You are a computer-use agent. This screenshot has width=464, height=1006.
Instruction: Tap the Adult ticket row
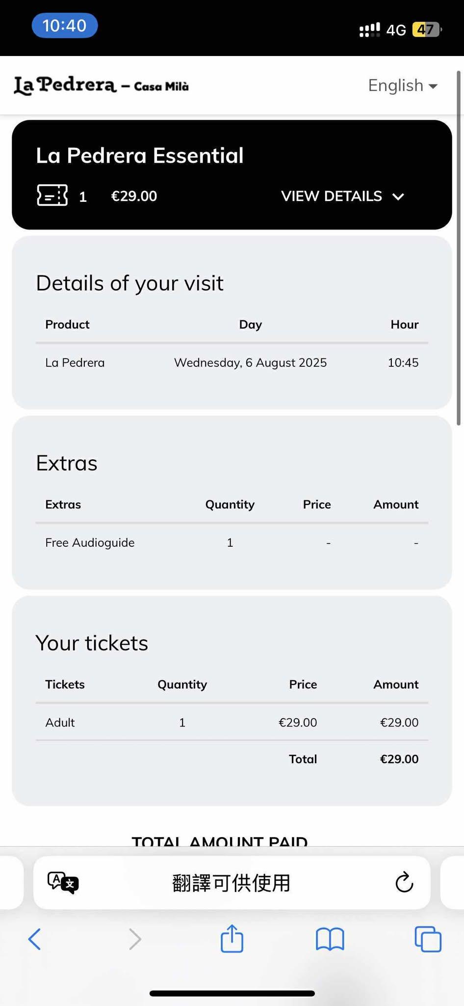(60, 723)
